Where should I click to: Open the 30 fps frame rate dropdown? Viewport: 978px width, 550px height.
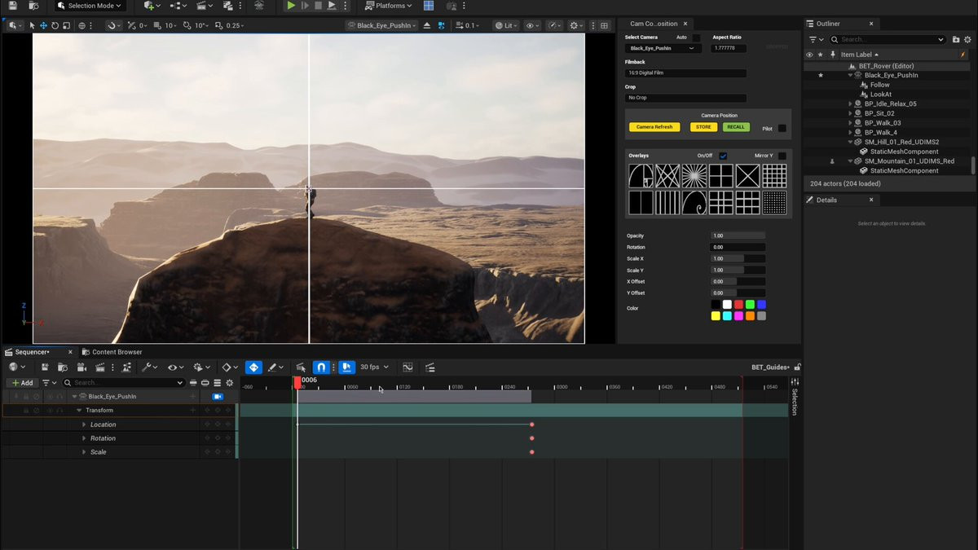(x=374, y=367)
